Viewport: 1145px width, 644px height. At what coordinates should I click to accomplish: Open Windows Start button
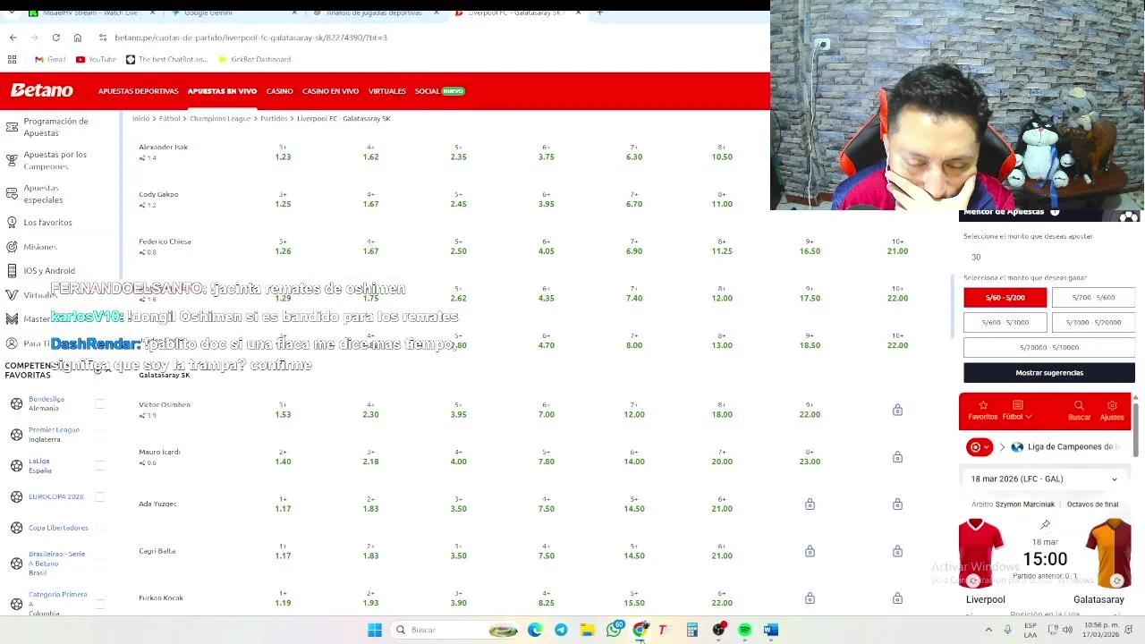[x=375, y=630]
